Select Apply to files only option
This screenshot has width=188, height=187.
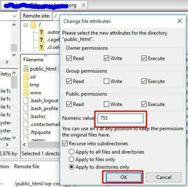pyautogui.click(x=71, y=159)
